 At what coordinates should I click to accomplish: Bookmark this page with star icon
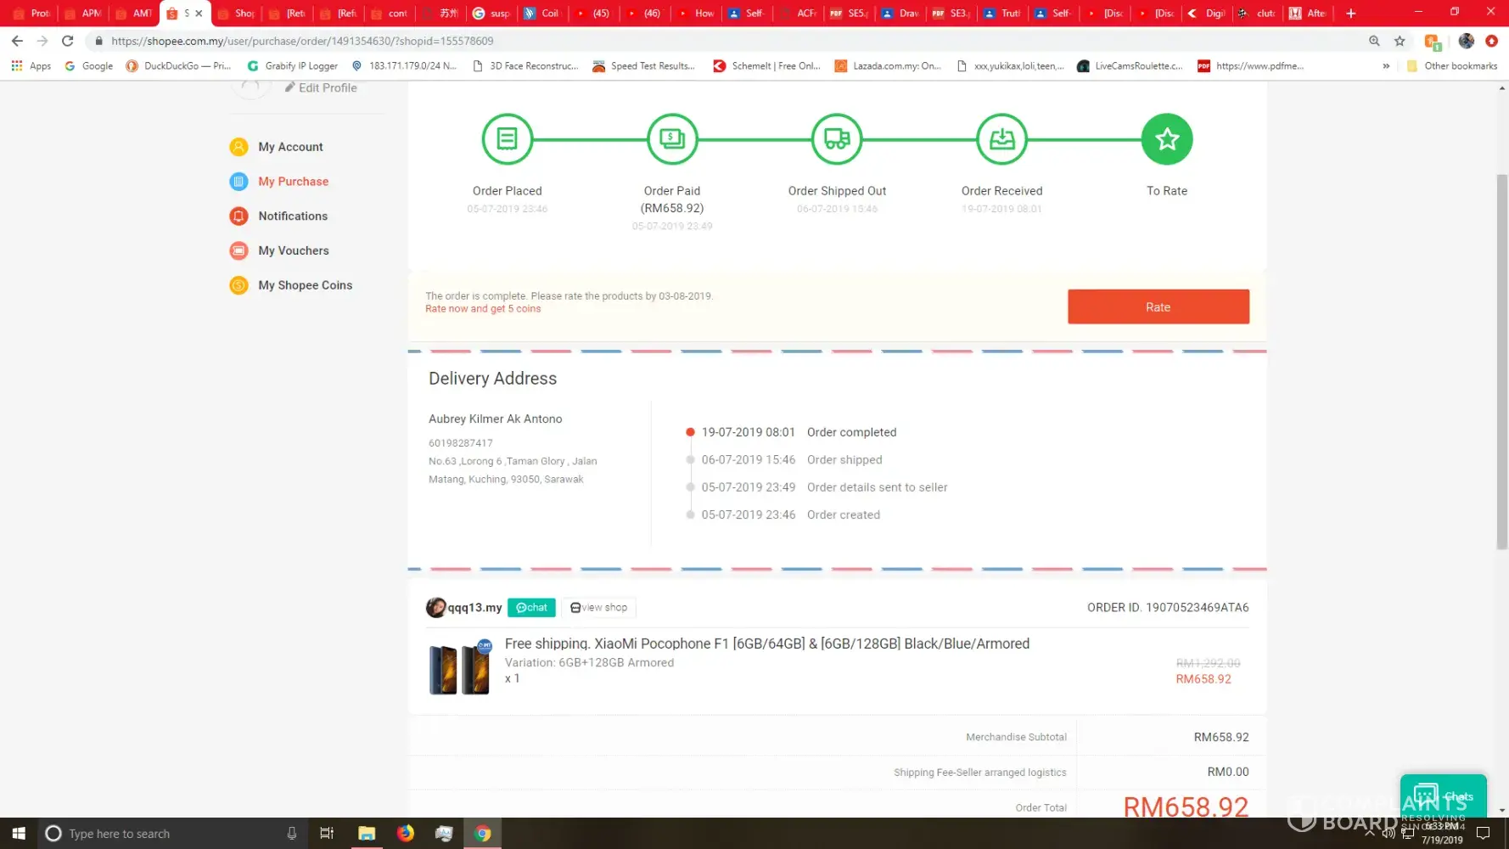click(x=1400, y=41)
